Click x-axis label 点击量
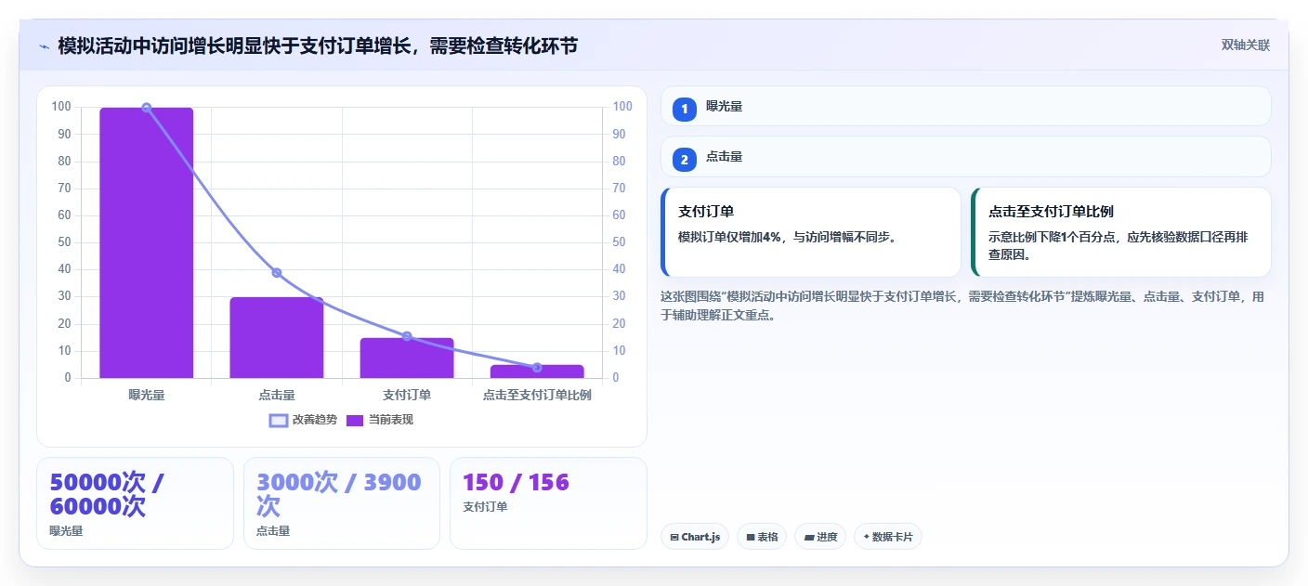The width and height of the screenshot is (1308, 586). click(277, 395)
